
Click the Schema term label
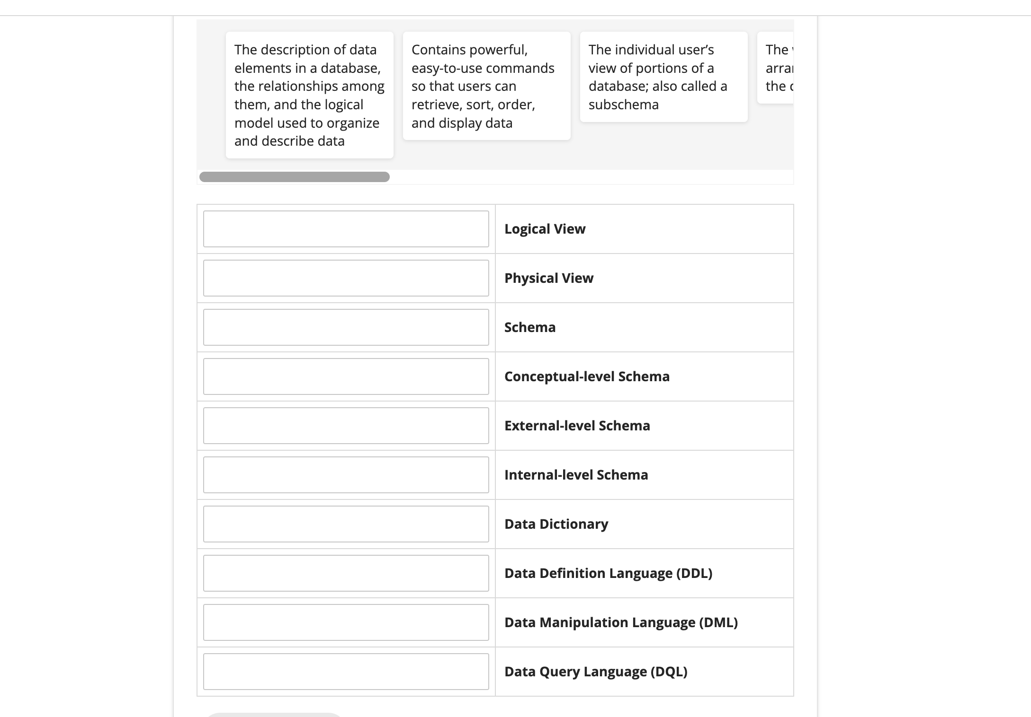coord(529,327)
